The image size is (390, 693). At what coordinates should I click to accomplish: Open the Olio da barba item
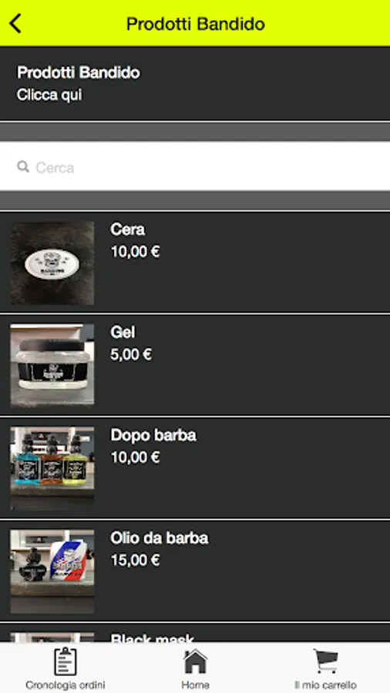195,571
